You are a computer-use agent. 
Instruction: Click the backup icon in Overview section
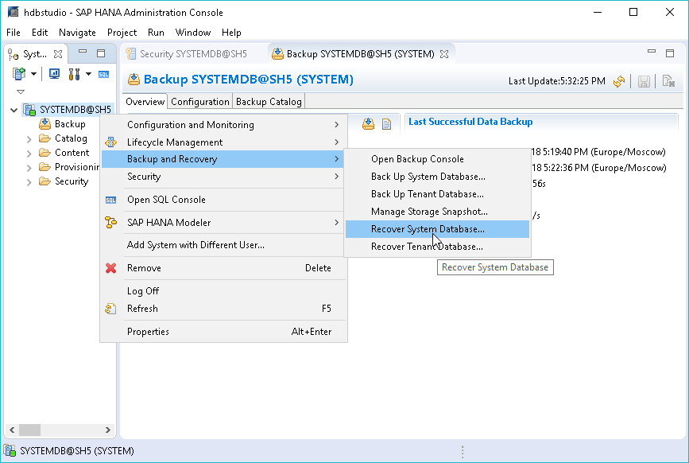coord(369,123)
